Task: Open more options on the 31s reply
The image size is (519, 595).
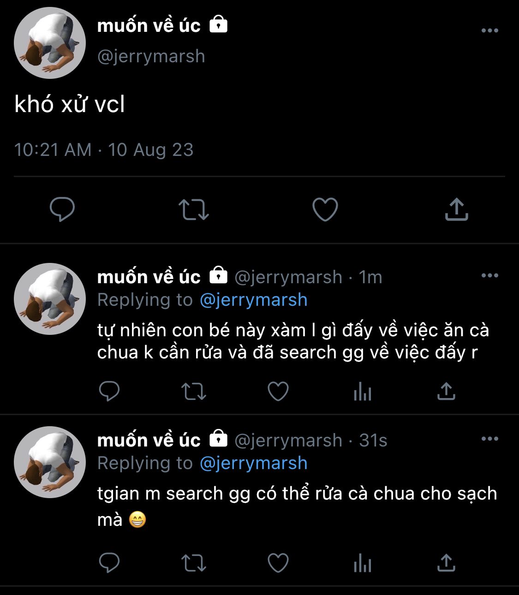Action: (489, 438)
